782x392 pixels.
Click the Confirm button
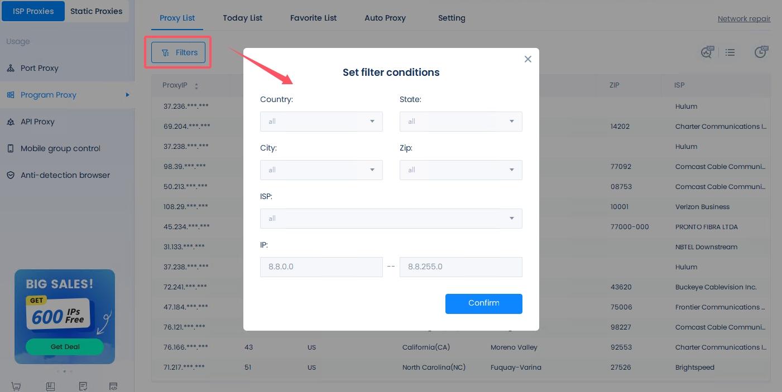[483, 304]
